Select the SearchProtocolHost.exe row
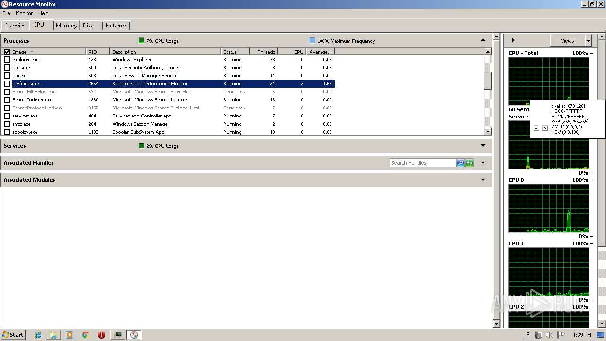Screen dimensions: 606x341 click(x=168, y=108)
